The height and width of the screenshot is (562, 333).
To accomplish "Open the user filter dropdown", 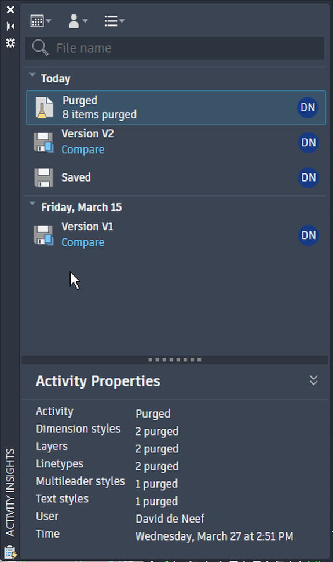I will [x=78, y=21].
